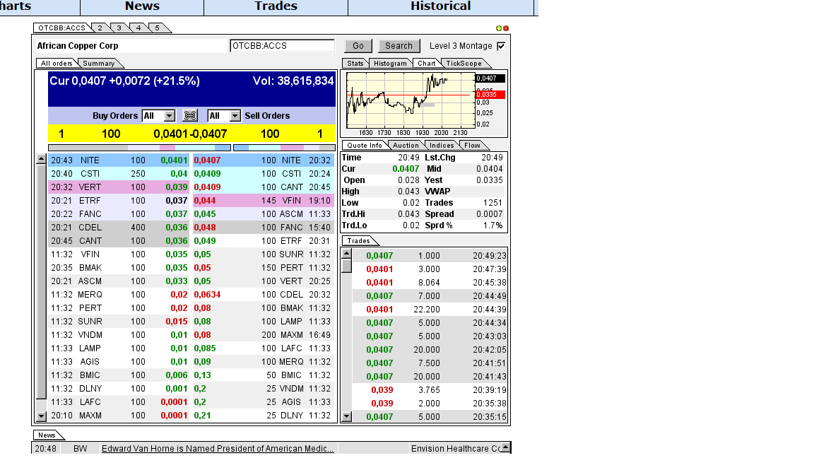Select workspace tab 5
The width and height of the screenshot is (814, 458).
157,28
